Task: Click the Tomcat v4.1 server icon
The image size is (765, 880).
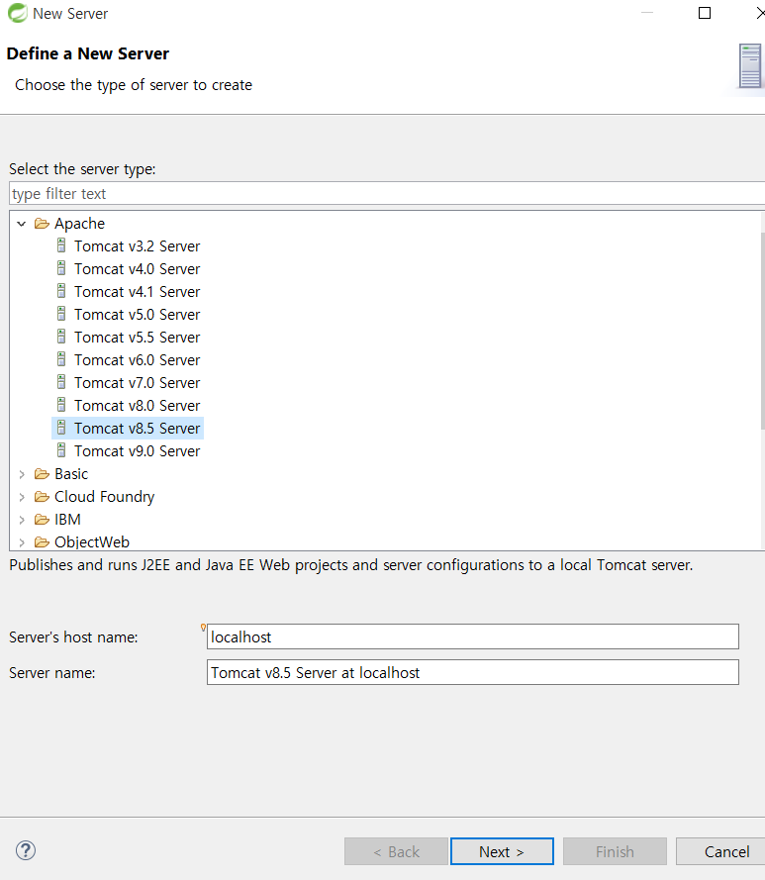Action: (61, 291)
